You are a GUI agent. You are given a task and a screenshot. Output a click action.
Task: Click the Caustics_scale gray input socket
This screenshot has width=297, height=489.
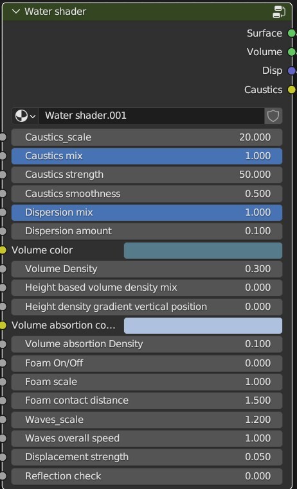(x=3, y=137)
